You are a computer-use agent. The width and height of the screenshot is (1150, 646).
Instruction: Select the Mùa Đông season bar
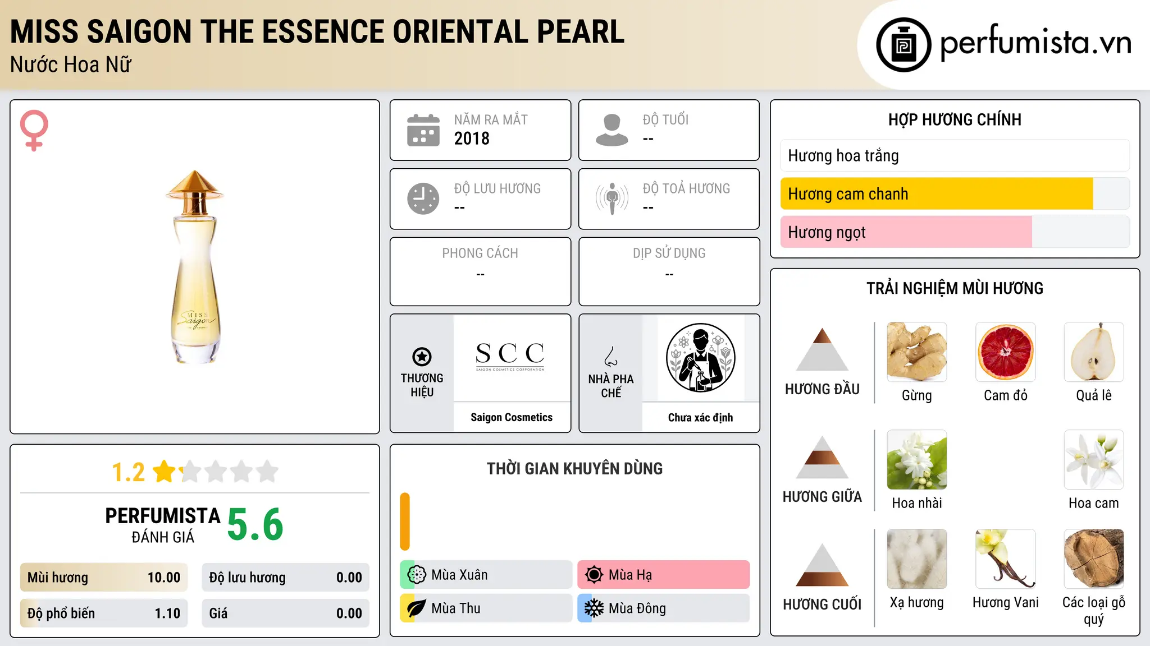[x=664, y=608]
